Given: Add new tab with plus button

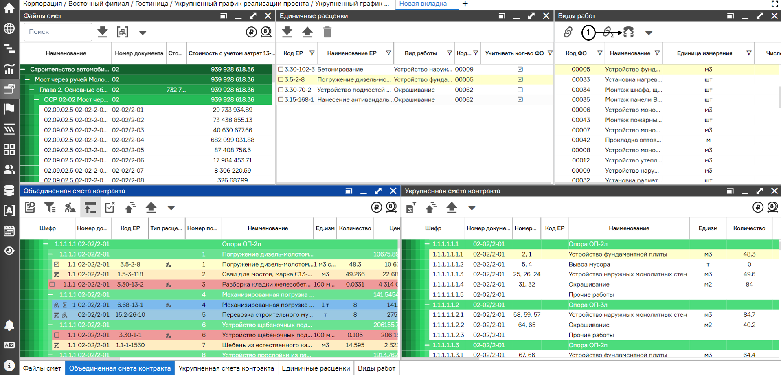Looking at the screenshot, I should [465, 4].
